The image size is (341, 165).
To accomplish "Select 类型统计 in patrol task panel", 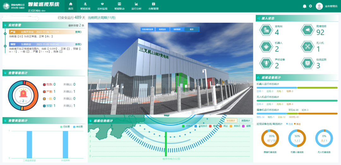I will (x=246, y=121).
